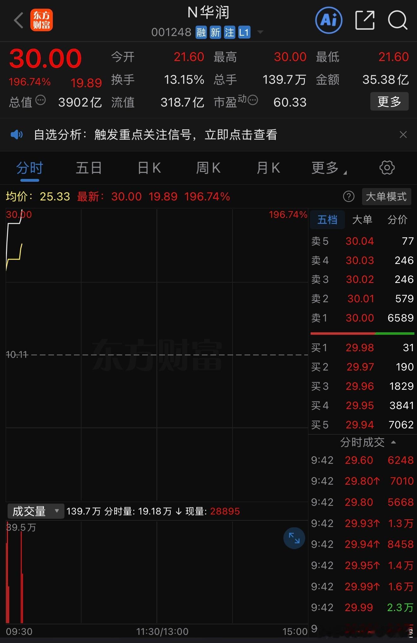Dismiss the 自选分析 notification banner

point(403,135)
